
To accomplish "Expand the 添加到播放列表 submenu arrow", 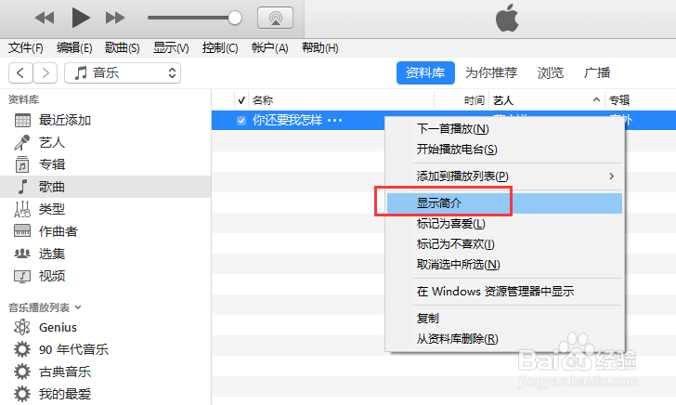I will [611, 176].
